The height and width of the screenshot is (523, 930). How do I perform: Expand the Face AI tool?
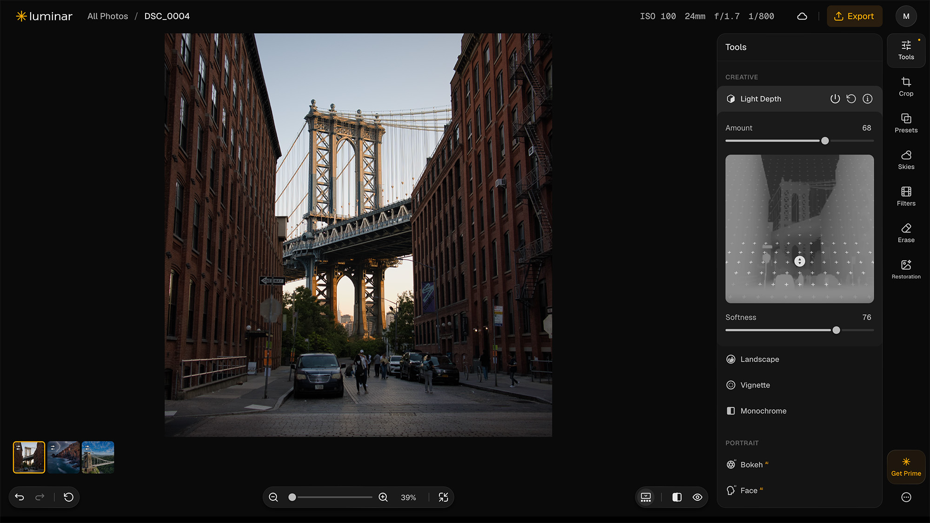pyautogui.click(x=799, y=490)
